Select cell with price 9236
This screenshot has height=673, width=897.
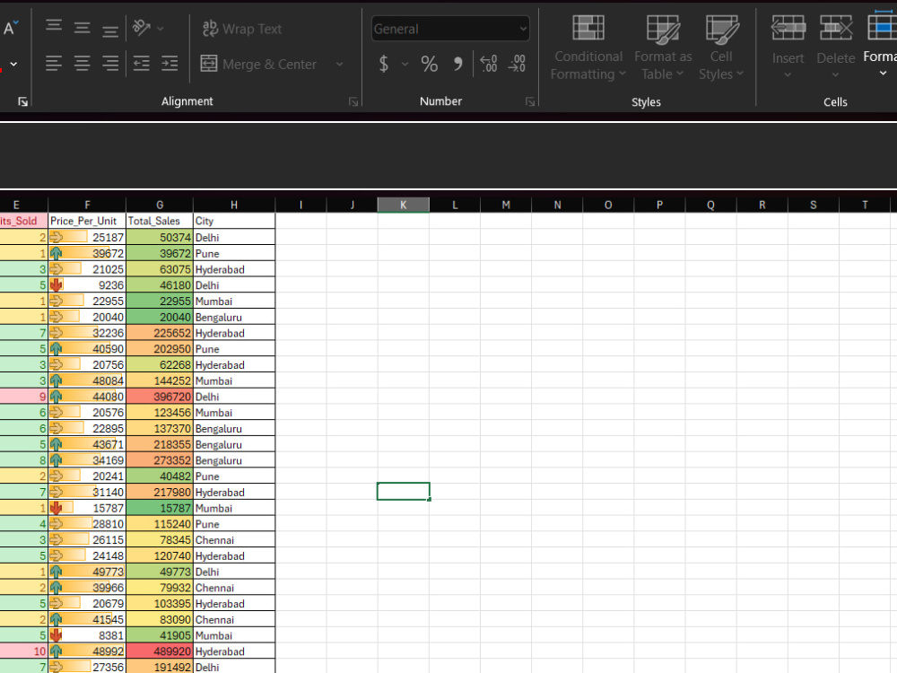pos(87,285)
